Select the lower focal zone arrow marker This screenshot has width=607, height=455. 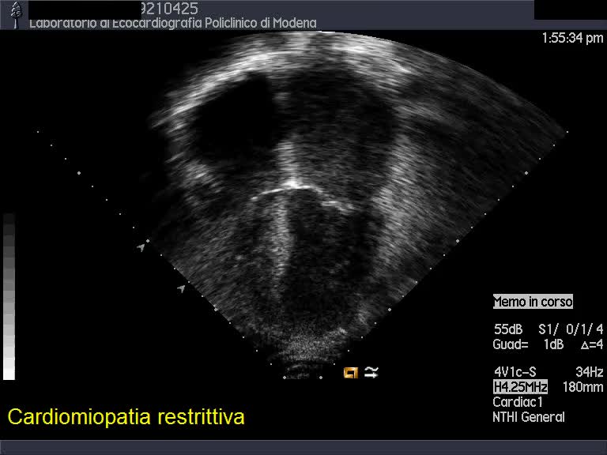181,288
